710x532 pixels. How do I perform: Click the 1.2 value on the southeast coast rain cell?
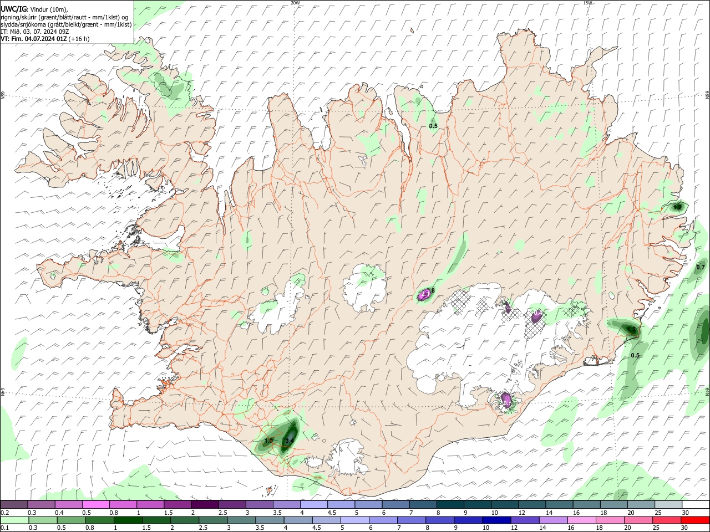(631, 329)
